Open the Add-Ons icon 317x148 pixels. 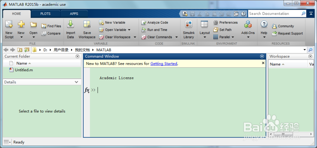[x=248, y=24]
